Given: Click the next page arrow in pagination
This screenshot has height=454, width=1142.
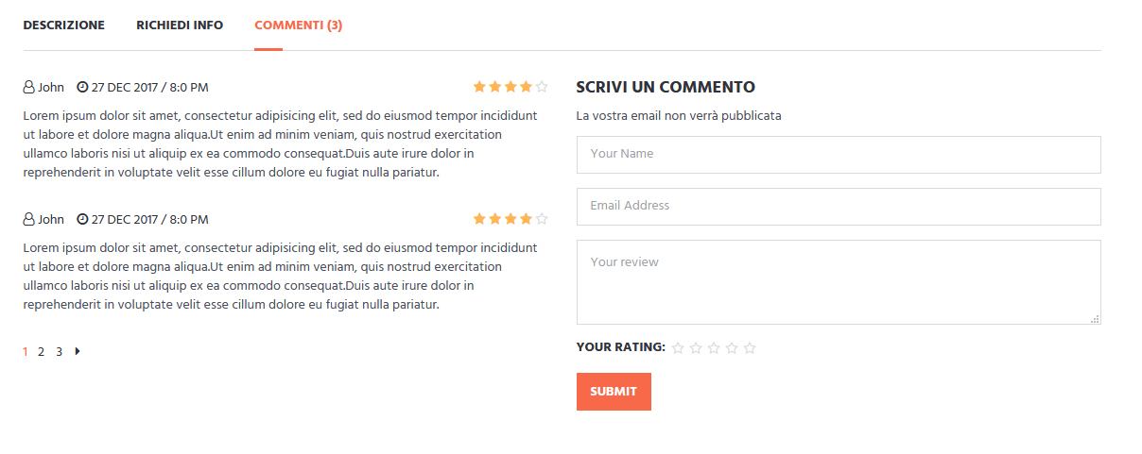Looking at the screenshot, I should click(x=78, y=352).
